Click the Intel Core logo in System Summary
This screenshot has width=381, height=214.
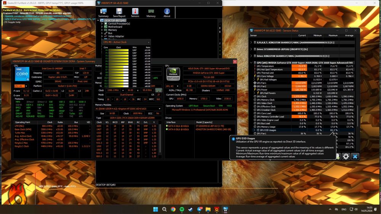(x=22, y=74)
